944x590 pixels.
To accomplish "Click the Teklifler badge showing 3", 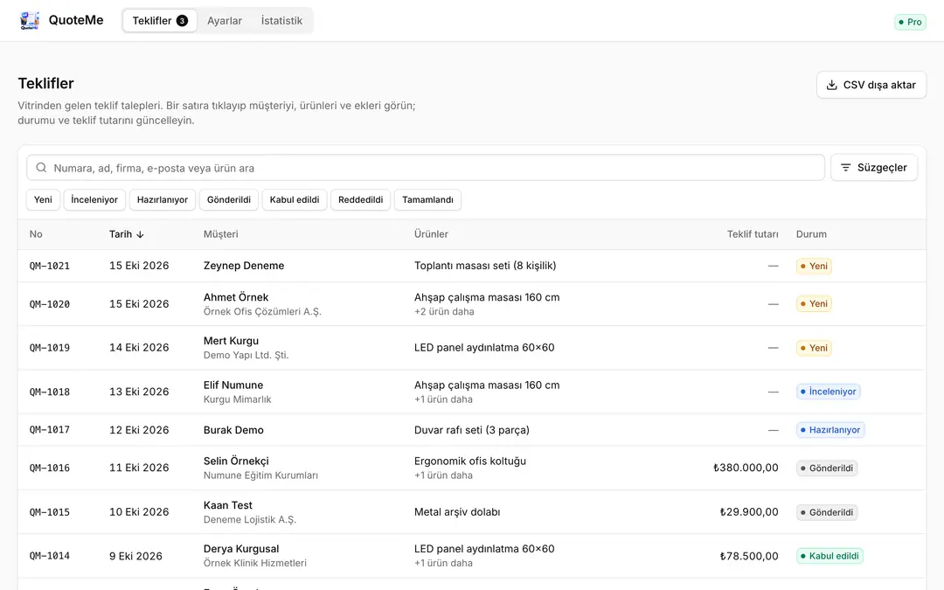I will point(182,20).
